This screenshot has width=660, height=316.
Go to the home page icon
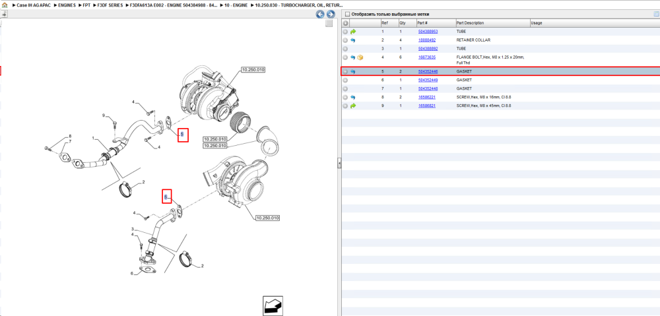5,5
